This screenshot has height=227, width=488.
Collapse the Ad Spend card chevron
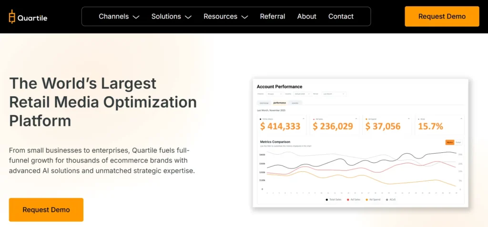click(408, 118)
